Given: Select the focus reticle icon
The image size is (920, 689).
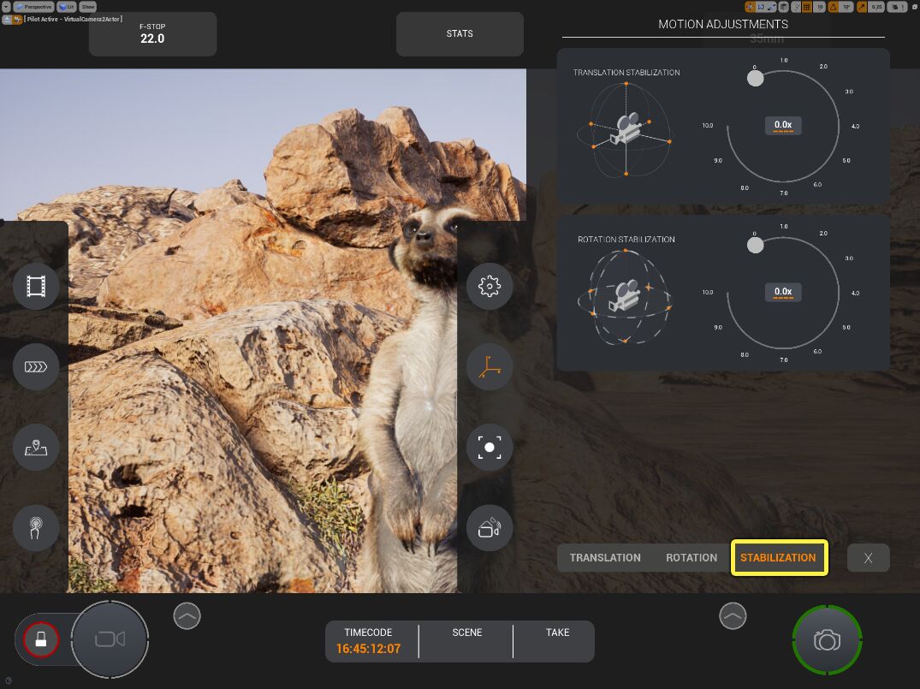Looking at the screenshot, I should click(490, 448).
